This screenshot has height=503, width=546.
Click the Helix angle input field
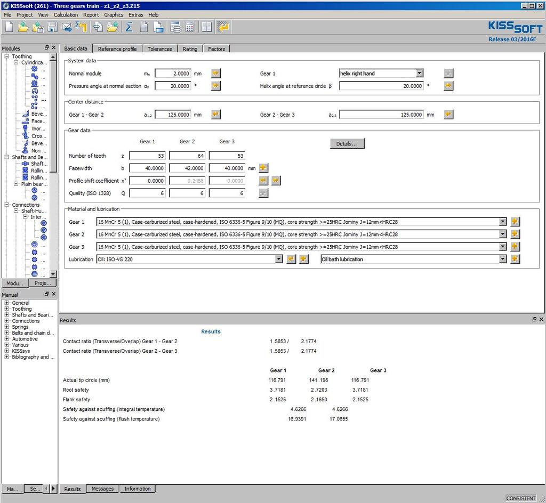coord(381,86)
